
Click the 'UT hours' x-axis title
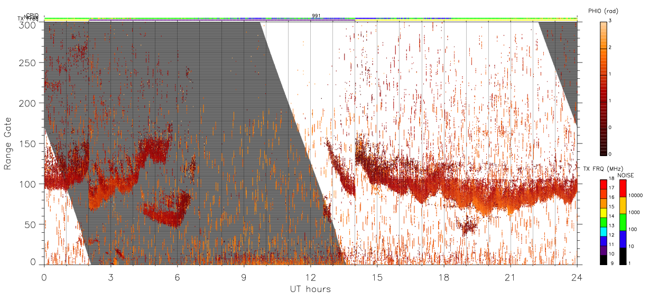(310, 289)
